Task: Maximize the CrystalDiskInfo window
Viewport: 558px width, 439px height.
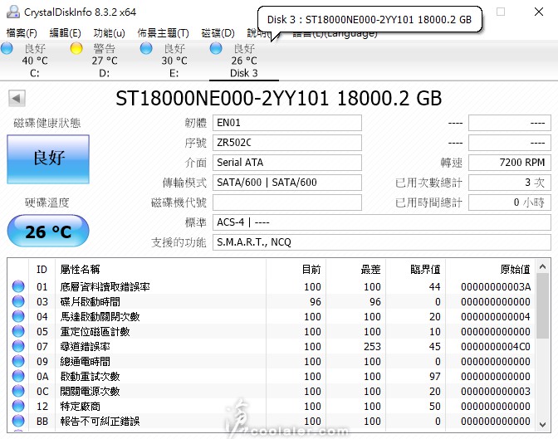Action: point(501,12)
